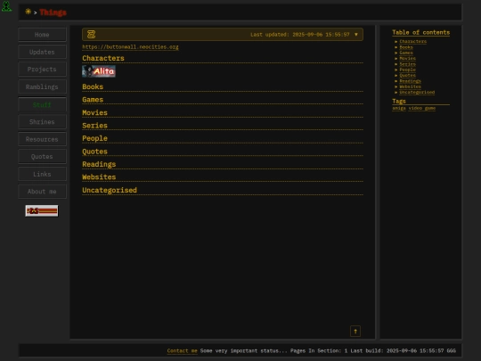Open the Resources section
Viewport: 481px width, 361px height.
point(42,139)
